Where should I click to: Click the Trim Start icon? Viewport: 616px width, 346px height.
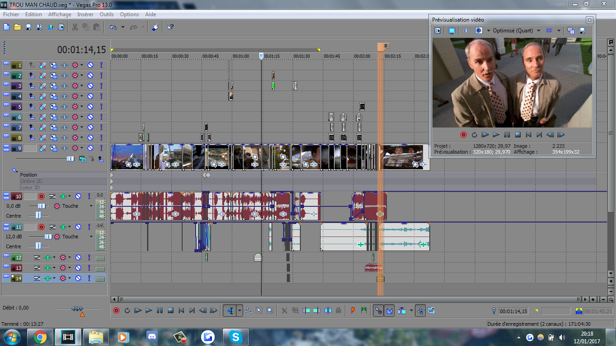click(x=306, y=310)
